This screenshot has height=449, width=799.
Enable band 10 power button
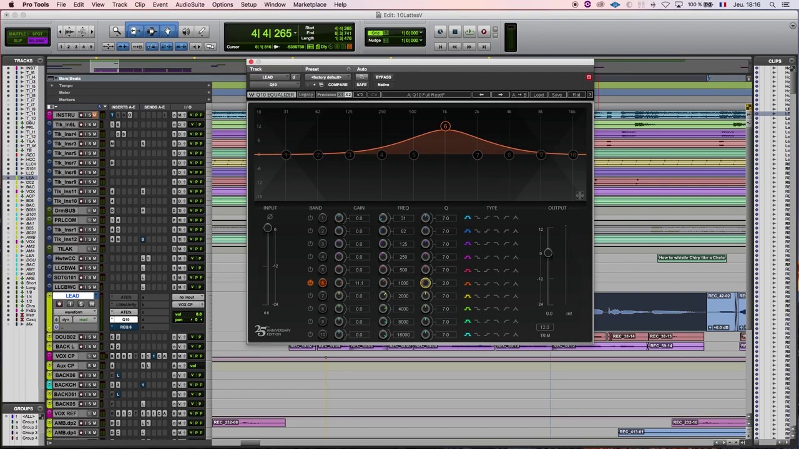click(310, 335)
